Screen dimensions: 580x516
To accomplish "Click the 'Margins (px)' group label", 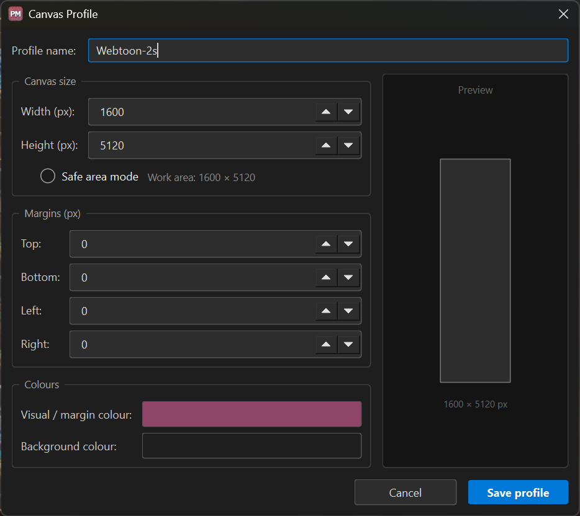I will (x=53, y=213).
